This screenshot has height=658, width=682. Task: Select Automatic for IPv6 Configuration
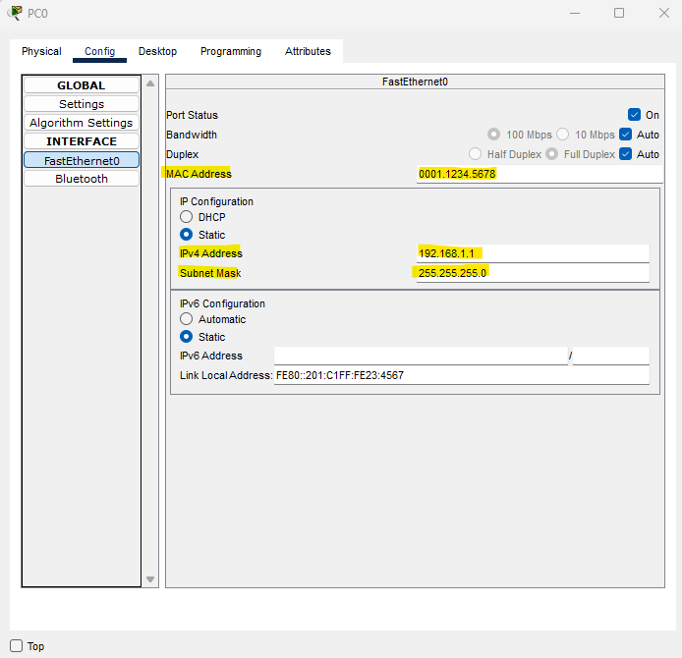pos(186,319)
